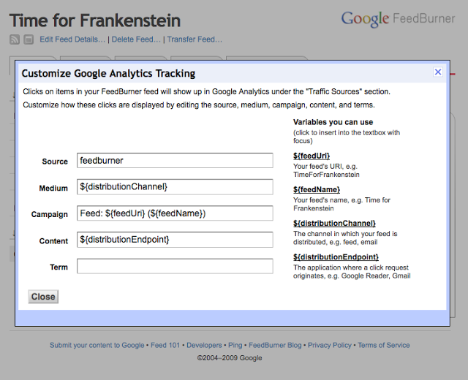Image resolution: width=468 pixels, height=380 pixels.
Task: Insert the ${feedUri} variable
Action: pos(312,156)
